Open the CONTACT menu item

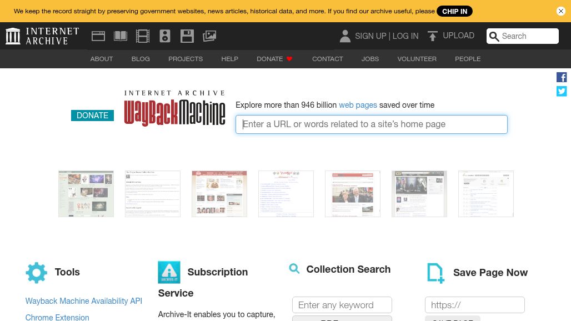click(x=327, y=59)
